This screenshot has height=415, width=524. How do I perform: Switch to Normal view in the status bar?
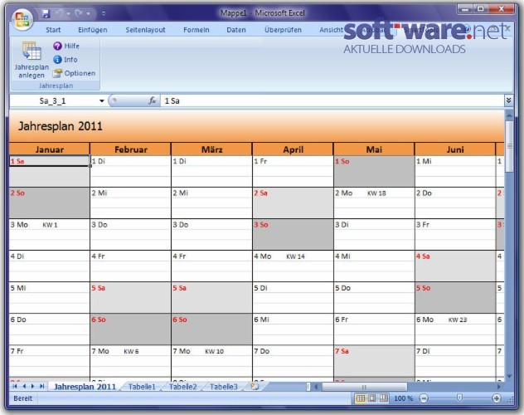pos(360,398)
